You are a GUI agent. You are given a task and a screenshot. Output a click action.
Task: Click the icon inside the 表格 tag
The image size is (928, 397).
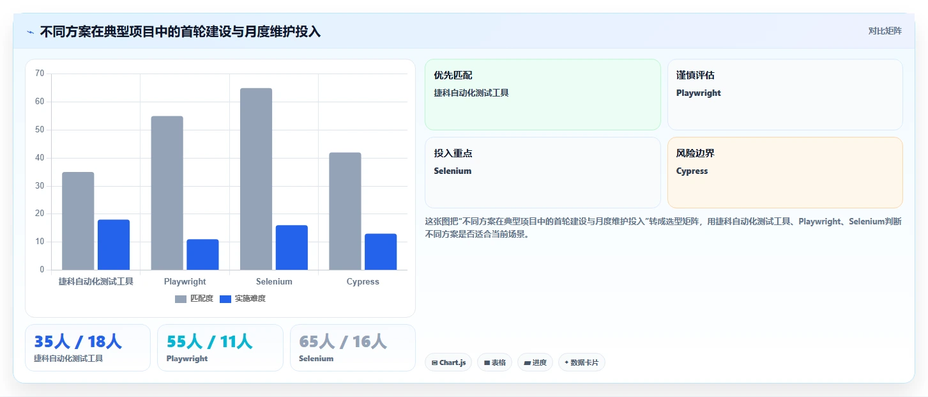click(x=487, y=362)
